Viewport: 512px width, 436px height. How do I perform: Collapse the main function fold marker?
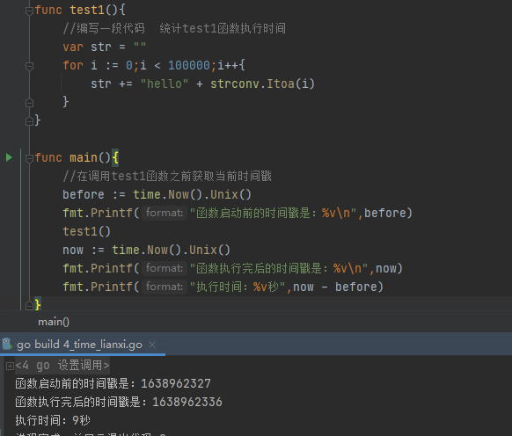(29, 158)
